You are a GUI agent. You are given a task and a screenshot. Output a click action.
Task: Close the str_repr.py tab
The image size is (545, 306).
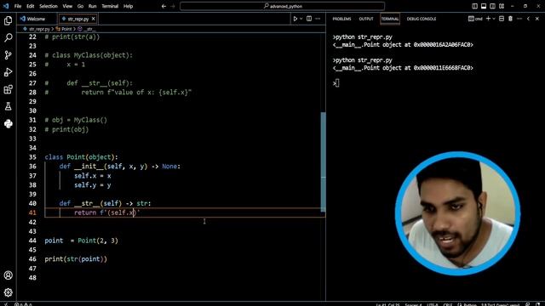pyautogui.click(x=93, y=19)
